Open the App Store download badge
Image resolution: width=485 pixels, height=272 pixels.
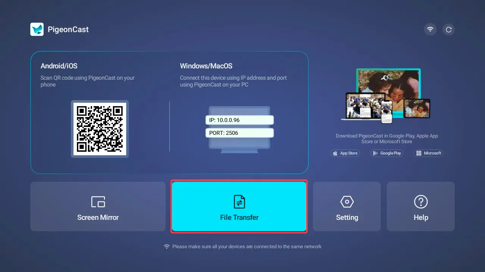coord(345,153)
